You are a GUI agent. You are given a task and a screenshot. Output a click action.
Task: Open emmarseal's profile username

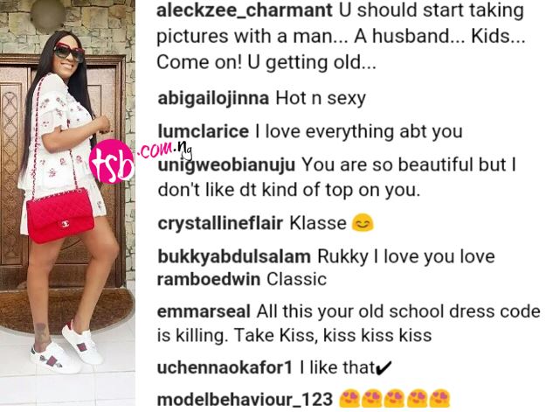point(204,311)
